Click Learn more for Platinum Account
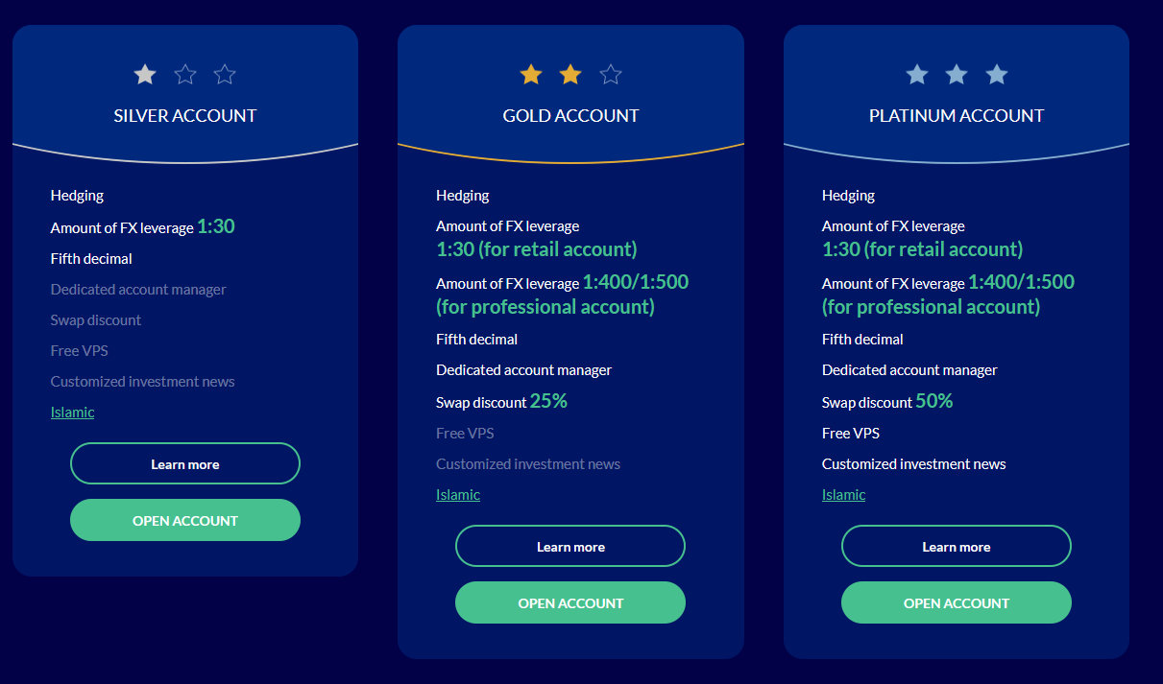This screenshot has width=1163, height=684. 957,546
